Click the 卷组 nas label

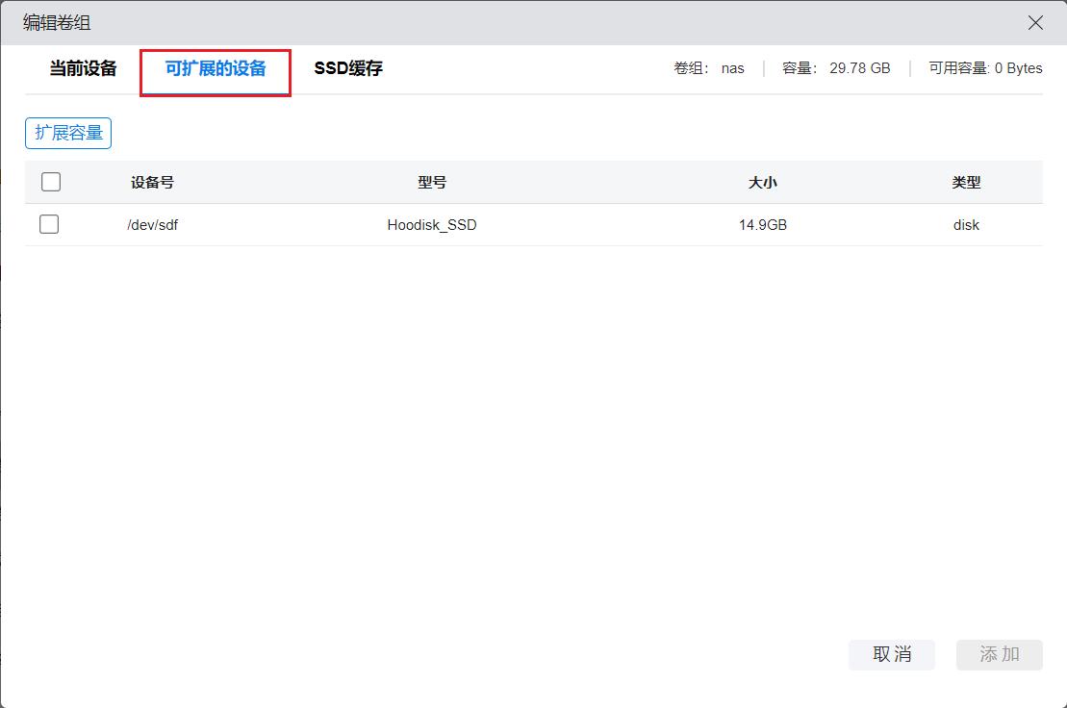(709, 68)
